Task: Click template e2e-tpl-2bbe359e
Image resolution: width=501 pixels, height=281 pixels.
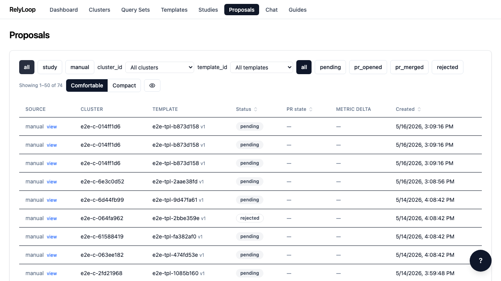Action: [176, 218]
